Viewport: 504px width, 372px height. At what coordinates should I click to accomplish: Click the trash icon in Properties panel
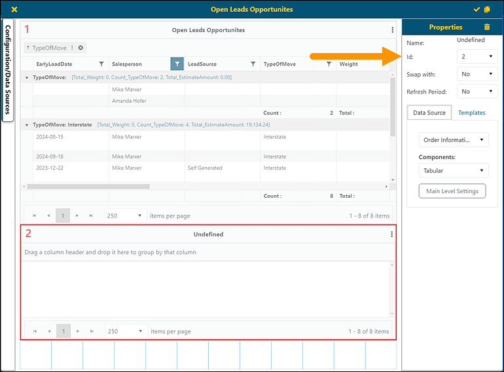click(x=486, y=27)
